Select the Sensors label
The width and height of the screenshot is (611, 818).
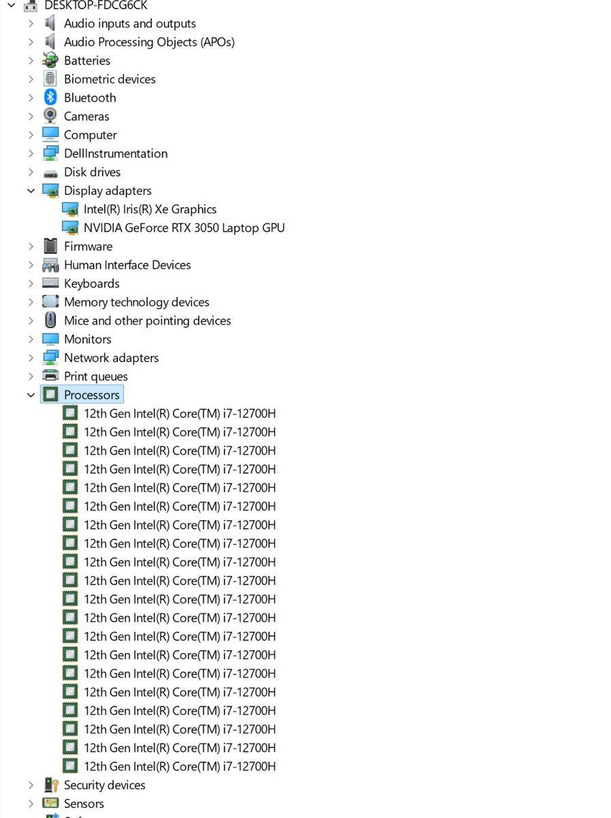84,804
